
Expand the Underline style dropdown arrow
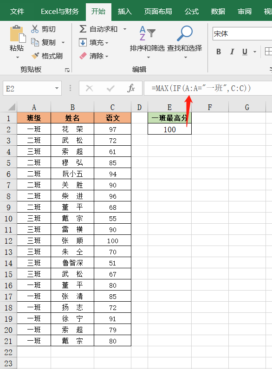(x=255, y=52)
